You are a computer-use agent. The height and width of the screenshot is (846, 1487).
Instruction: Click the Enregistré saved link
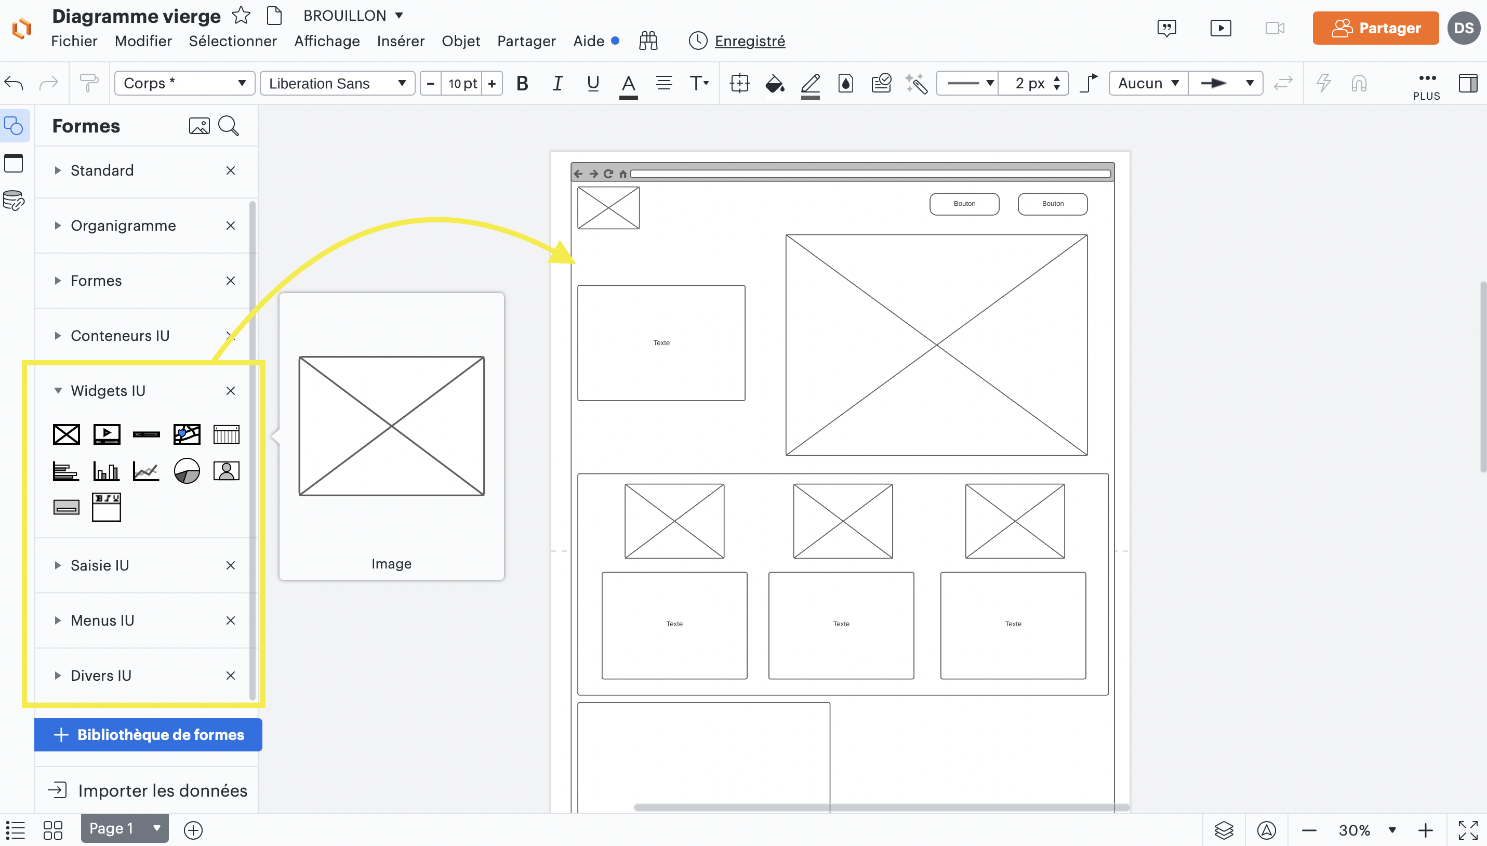tap(750, 41)
